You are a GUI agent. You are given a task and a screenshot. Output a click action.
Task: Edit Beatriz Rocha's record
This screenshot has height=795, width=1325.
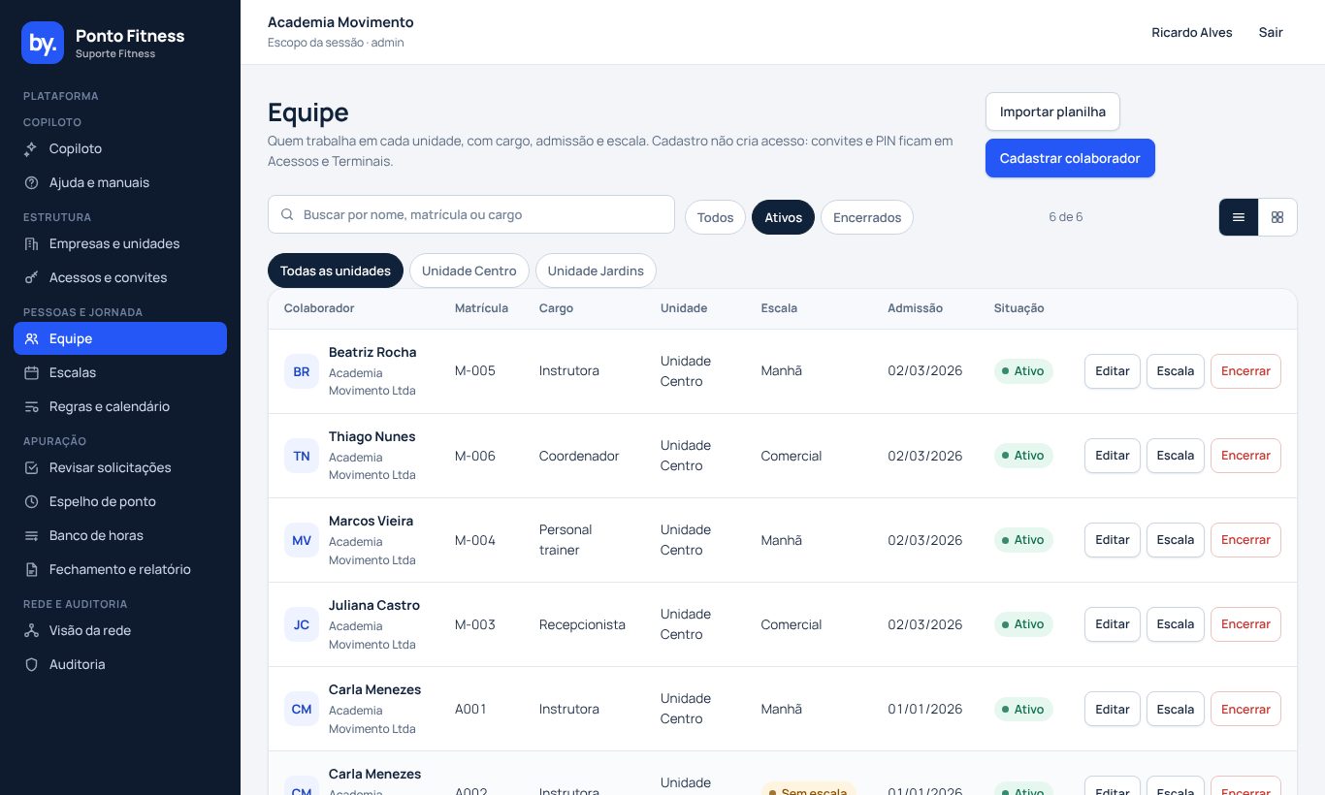coord(1113,371)
